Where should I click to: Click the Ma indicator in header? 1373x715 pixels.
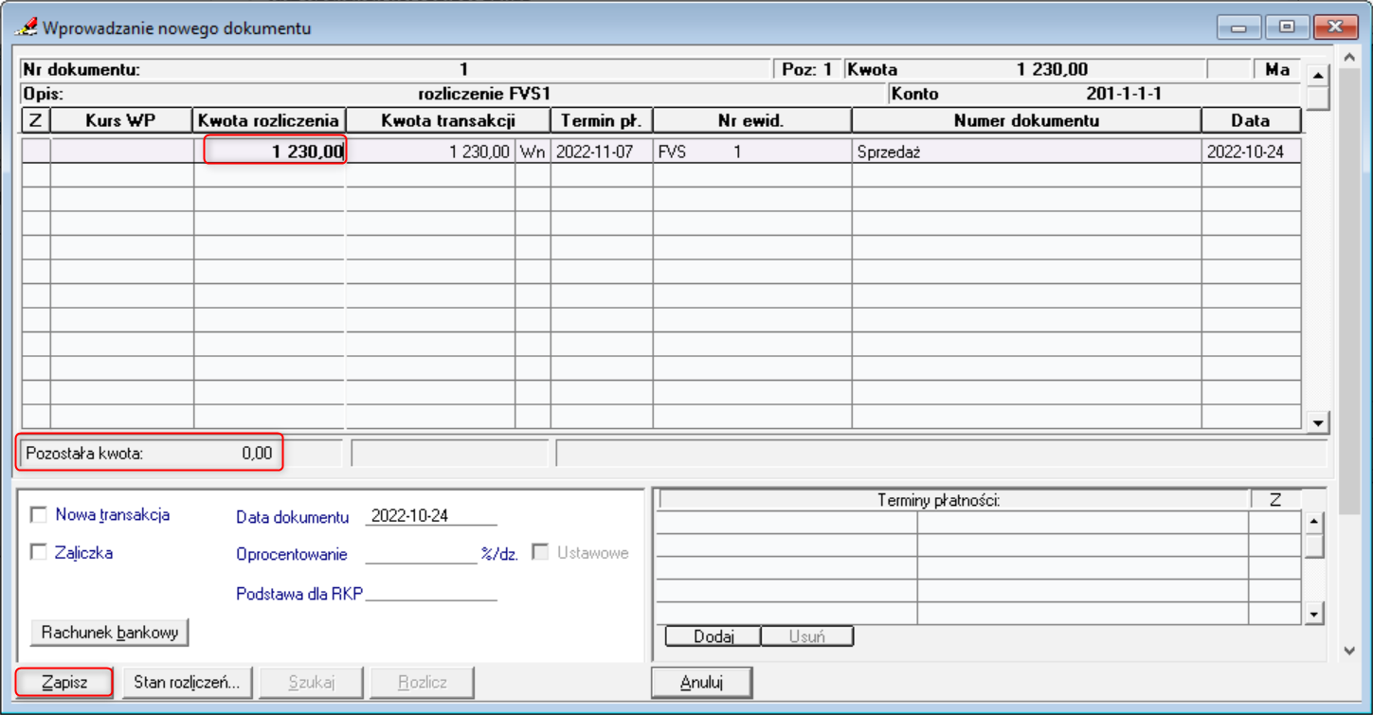(1276, 69)
